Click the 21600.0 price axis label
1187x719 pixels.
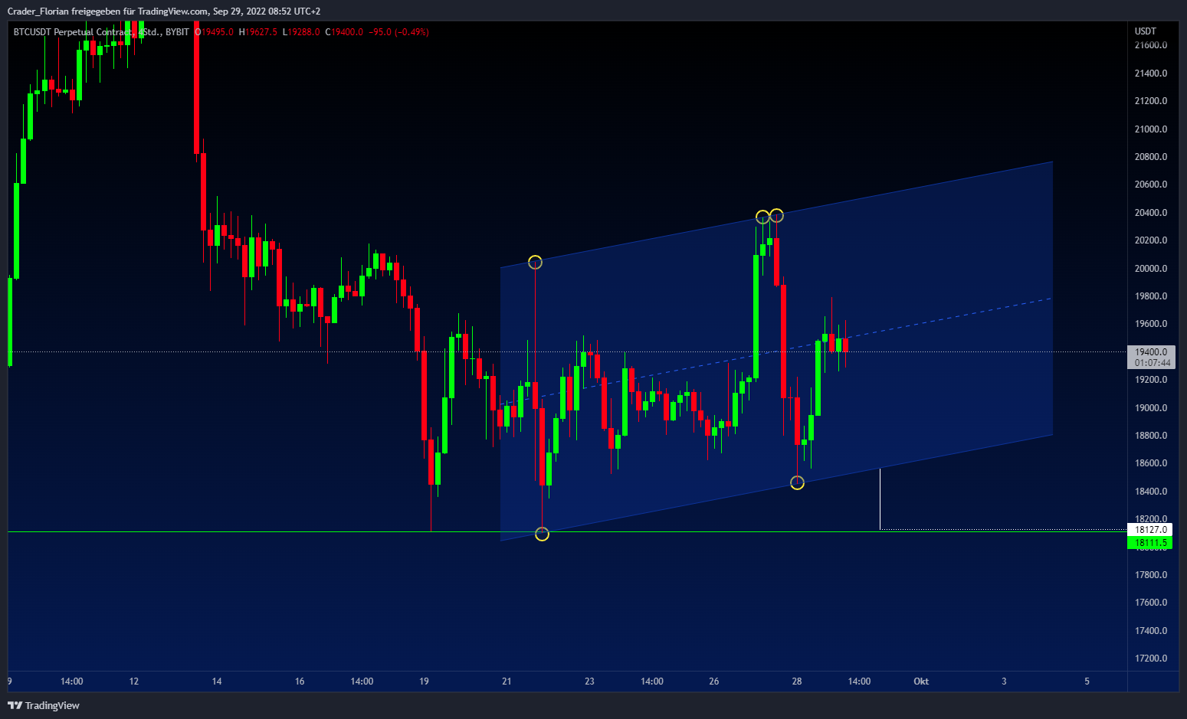click(x=1151, y=45)
